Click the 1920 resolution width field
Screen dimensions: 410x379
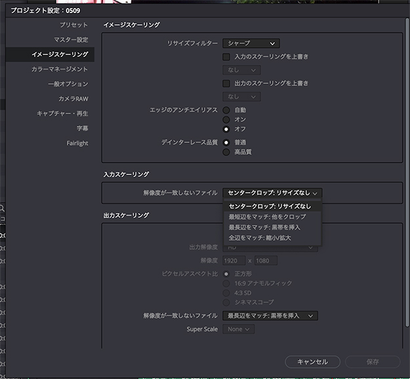click(234, 261)
